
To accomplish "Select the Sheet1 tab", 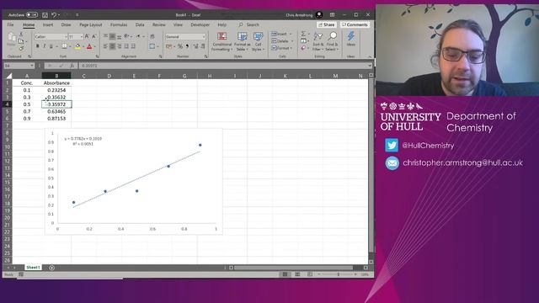I will pyautogui.click(x=33, y=268).
